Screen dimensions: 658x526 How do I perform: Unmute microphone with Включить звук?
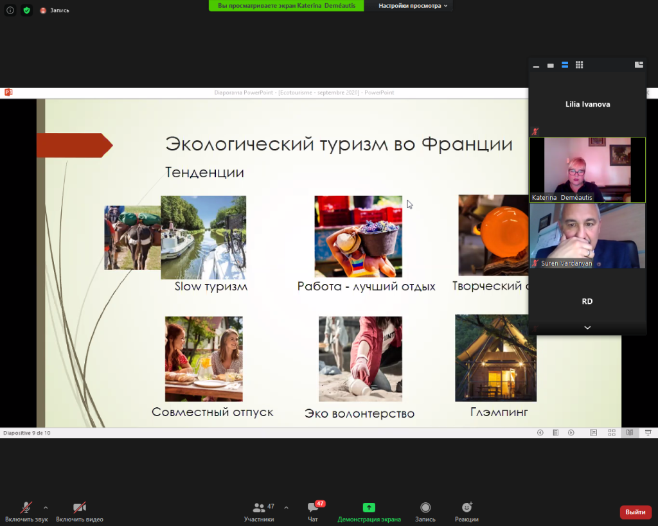26,511
